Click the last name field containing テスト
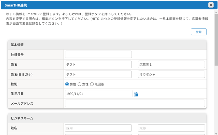Screen dimensions: 218x135 (98, 64)
